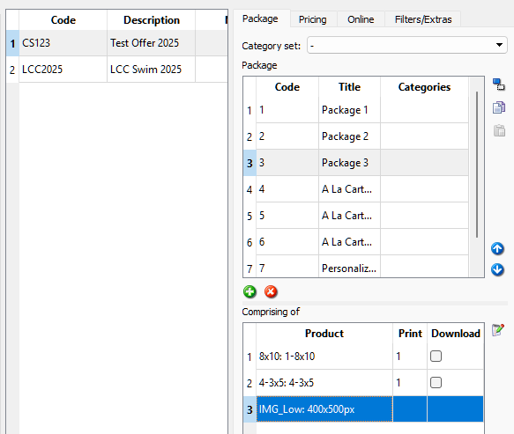Delete the package with the red X
Screen dimensions: 514x434
pos(271,291)
